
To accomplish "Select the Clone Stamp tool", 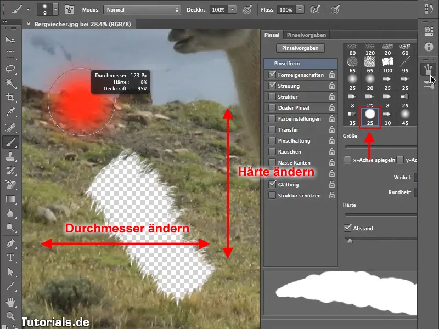I will tap(10, 156).
